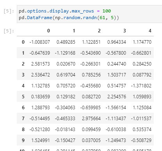Click cell value 0.087792
The width and height of the screenshot is (162, 151).
pyautogui.click(x=142, y=75)
